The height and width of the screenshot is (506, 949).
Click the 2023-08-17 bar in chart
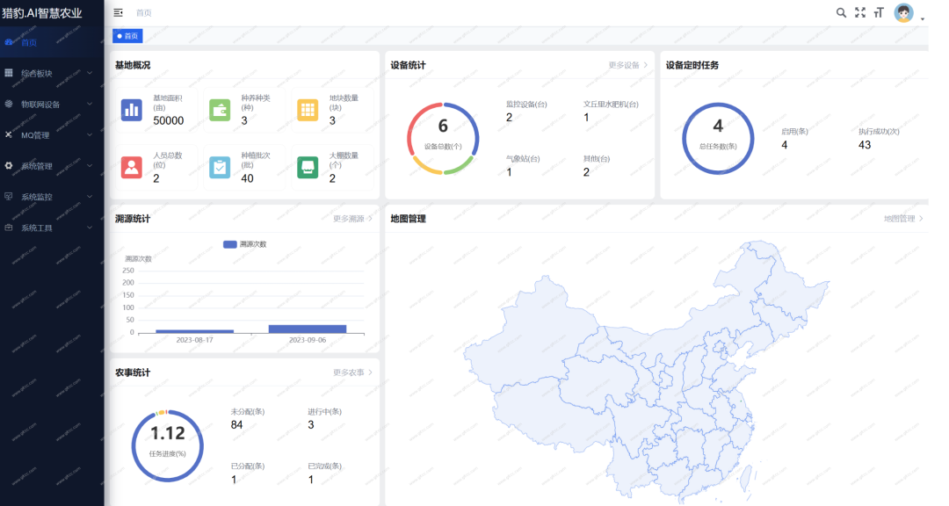[194, 331]
